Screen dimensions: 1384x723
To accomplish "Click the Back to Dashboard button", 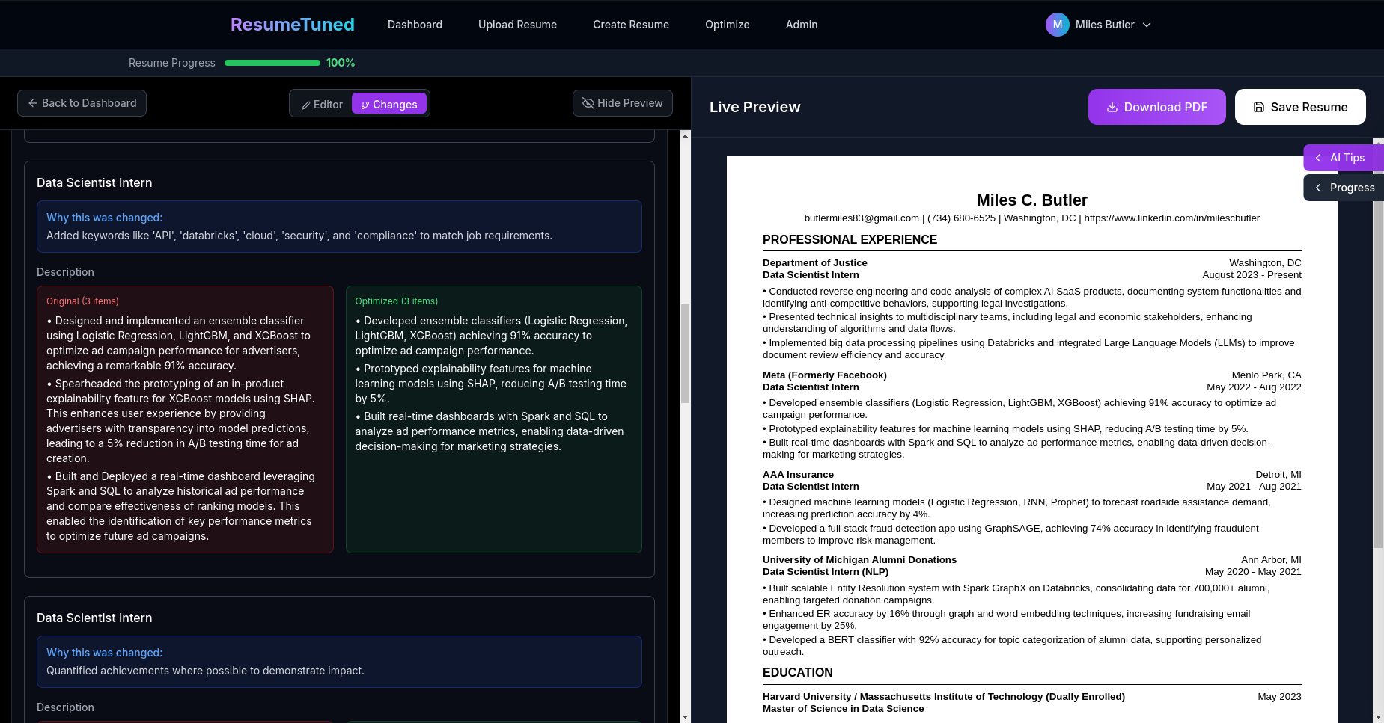I will tap(82, 103).
